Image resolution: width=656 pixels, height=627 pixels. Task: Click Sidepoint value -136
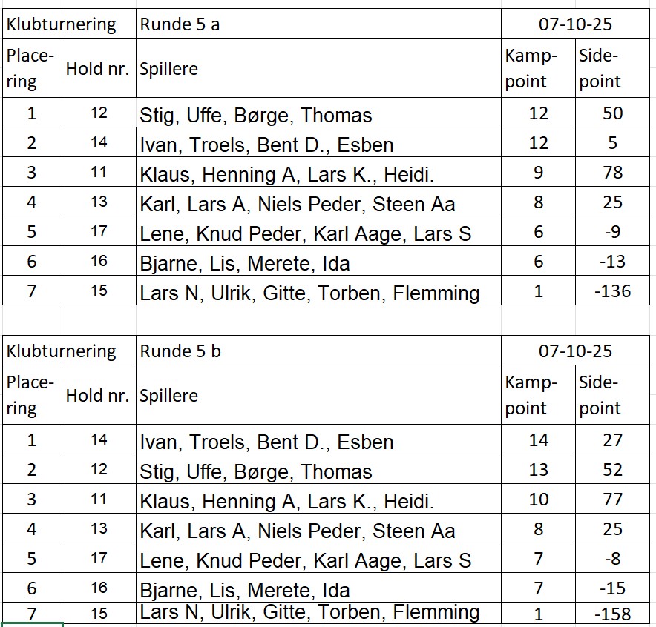pos(612,291)
